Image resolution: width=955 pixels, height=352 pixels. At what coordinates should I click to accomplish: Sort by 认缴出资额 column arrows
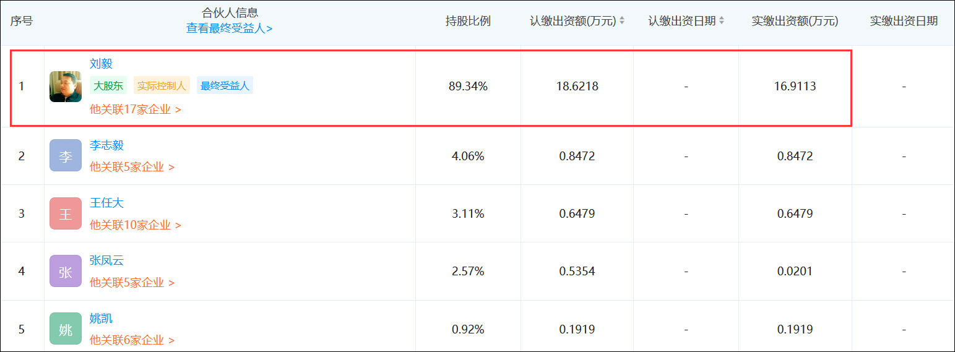point(622,21)
